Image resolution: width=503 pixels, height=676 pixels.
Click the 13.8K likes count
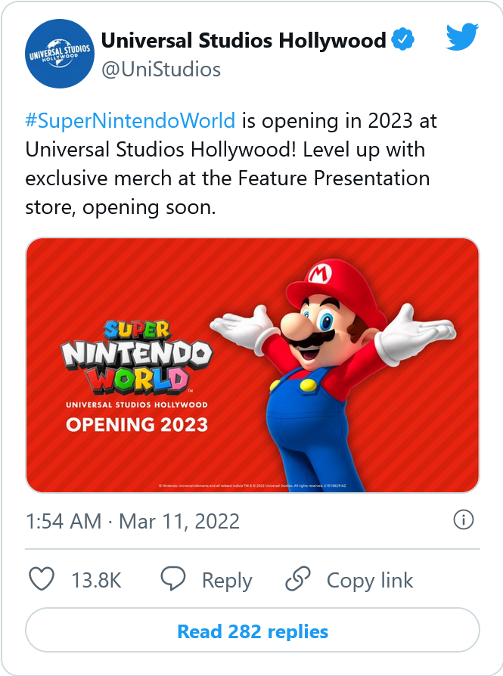[96, 581]
